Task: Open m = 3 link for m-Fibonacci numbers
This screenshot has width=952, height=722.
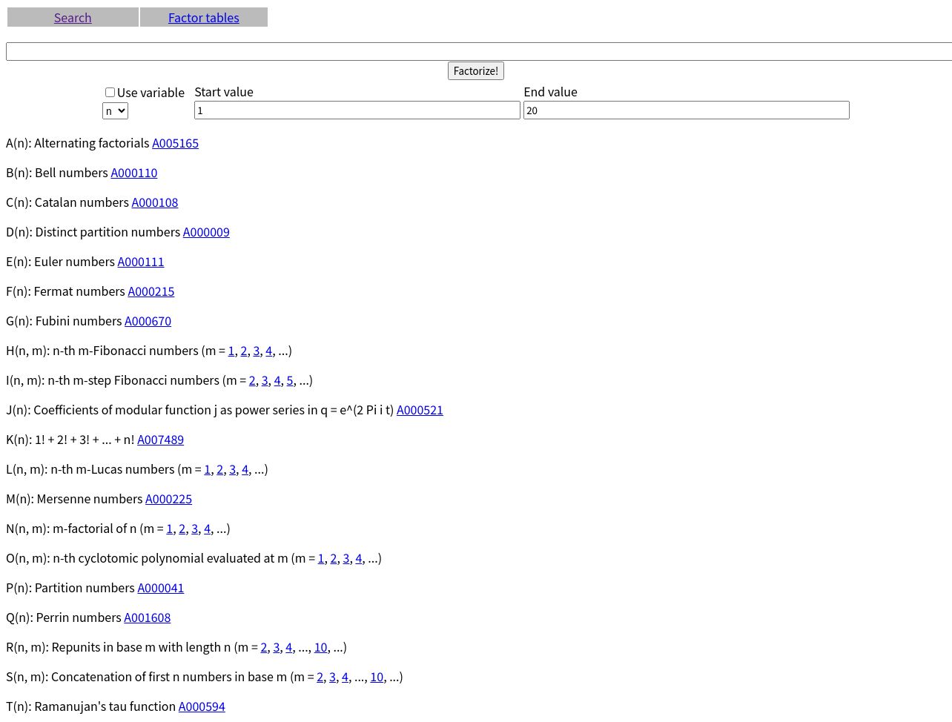Action: pos(257,351)
